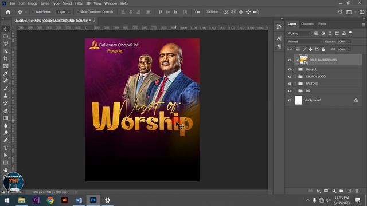Image resolution: width=367 pixels, height=206 pixels.
Task: Click the Delete layer trash icon
Action: coord(357,191)
